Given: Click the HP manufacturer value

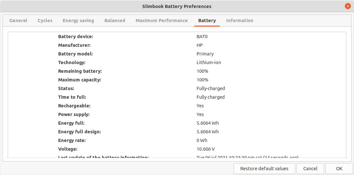Looking at the screenshot, I should coord(199,45).
